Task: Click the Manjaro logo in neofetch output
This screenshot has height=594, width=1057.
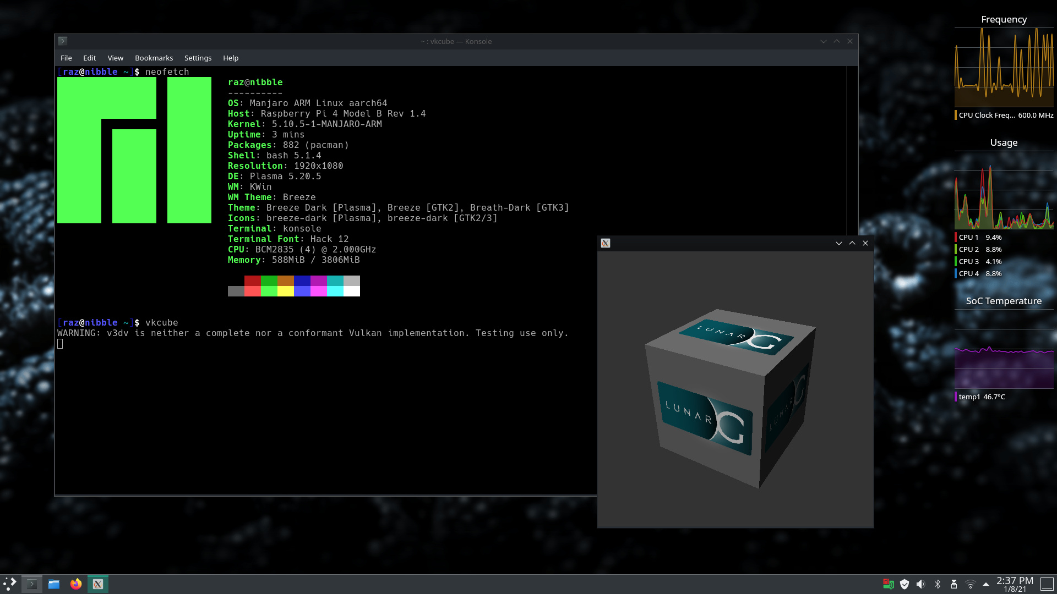Action: (x=134, y=150)
